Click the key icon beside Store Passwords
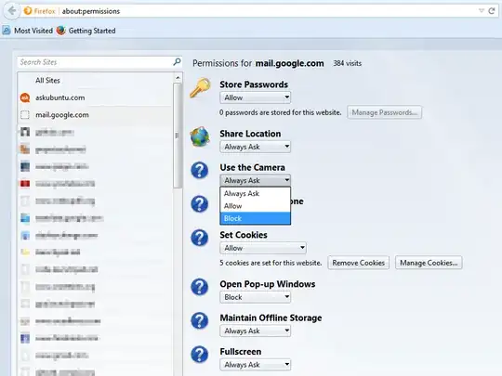502x376 pixels. tap(200, 88)
